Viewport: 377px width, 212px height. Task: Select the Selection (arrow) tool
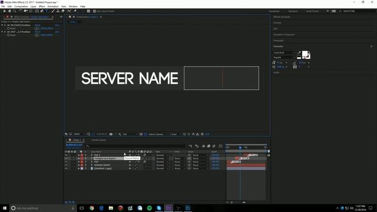(5, 11)
